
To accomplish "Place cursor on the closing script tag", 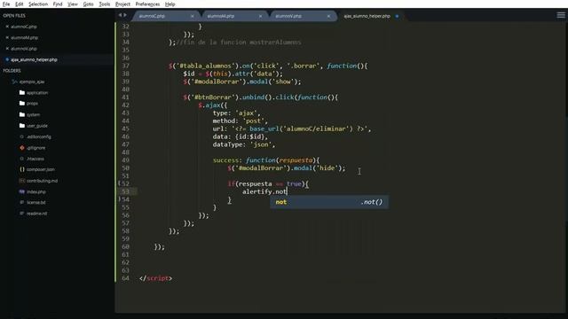I will click(x=156, y=278).
